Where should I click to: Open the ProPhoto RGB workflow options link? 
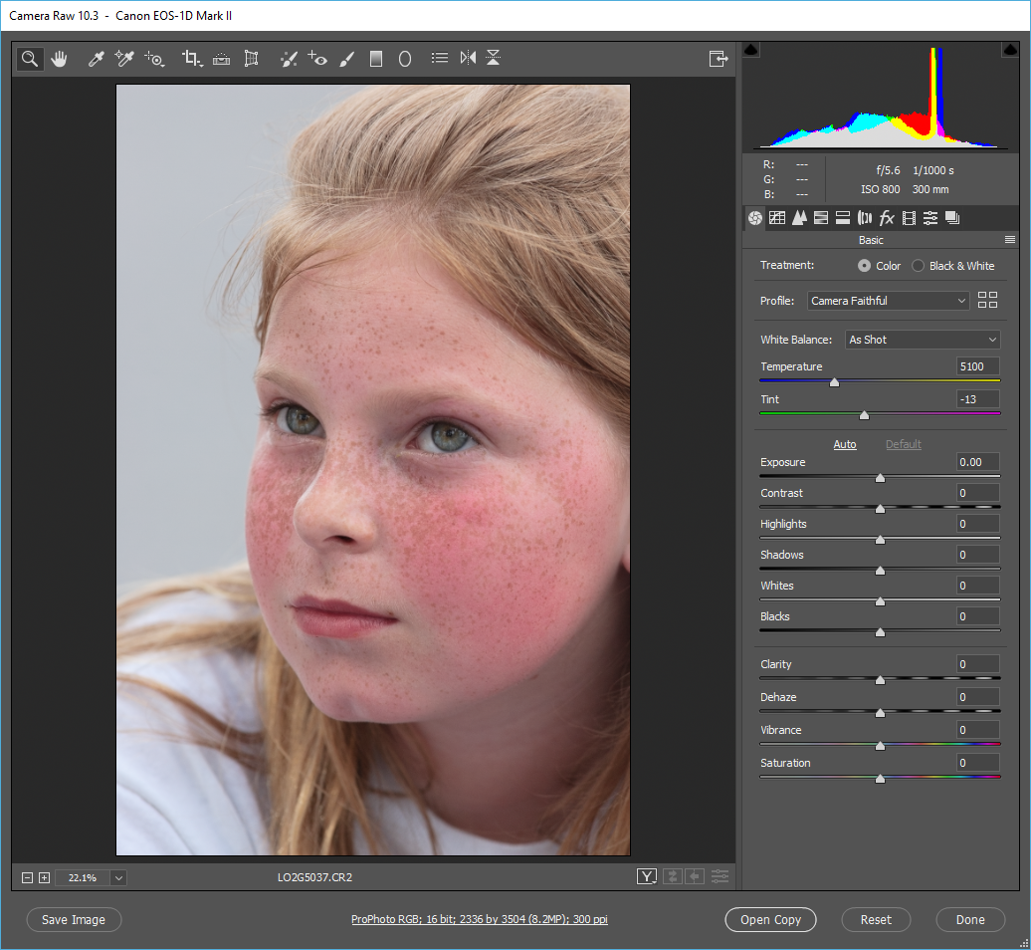click(x=479, y=919)
